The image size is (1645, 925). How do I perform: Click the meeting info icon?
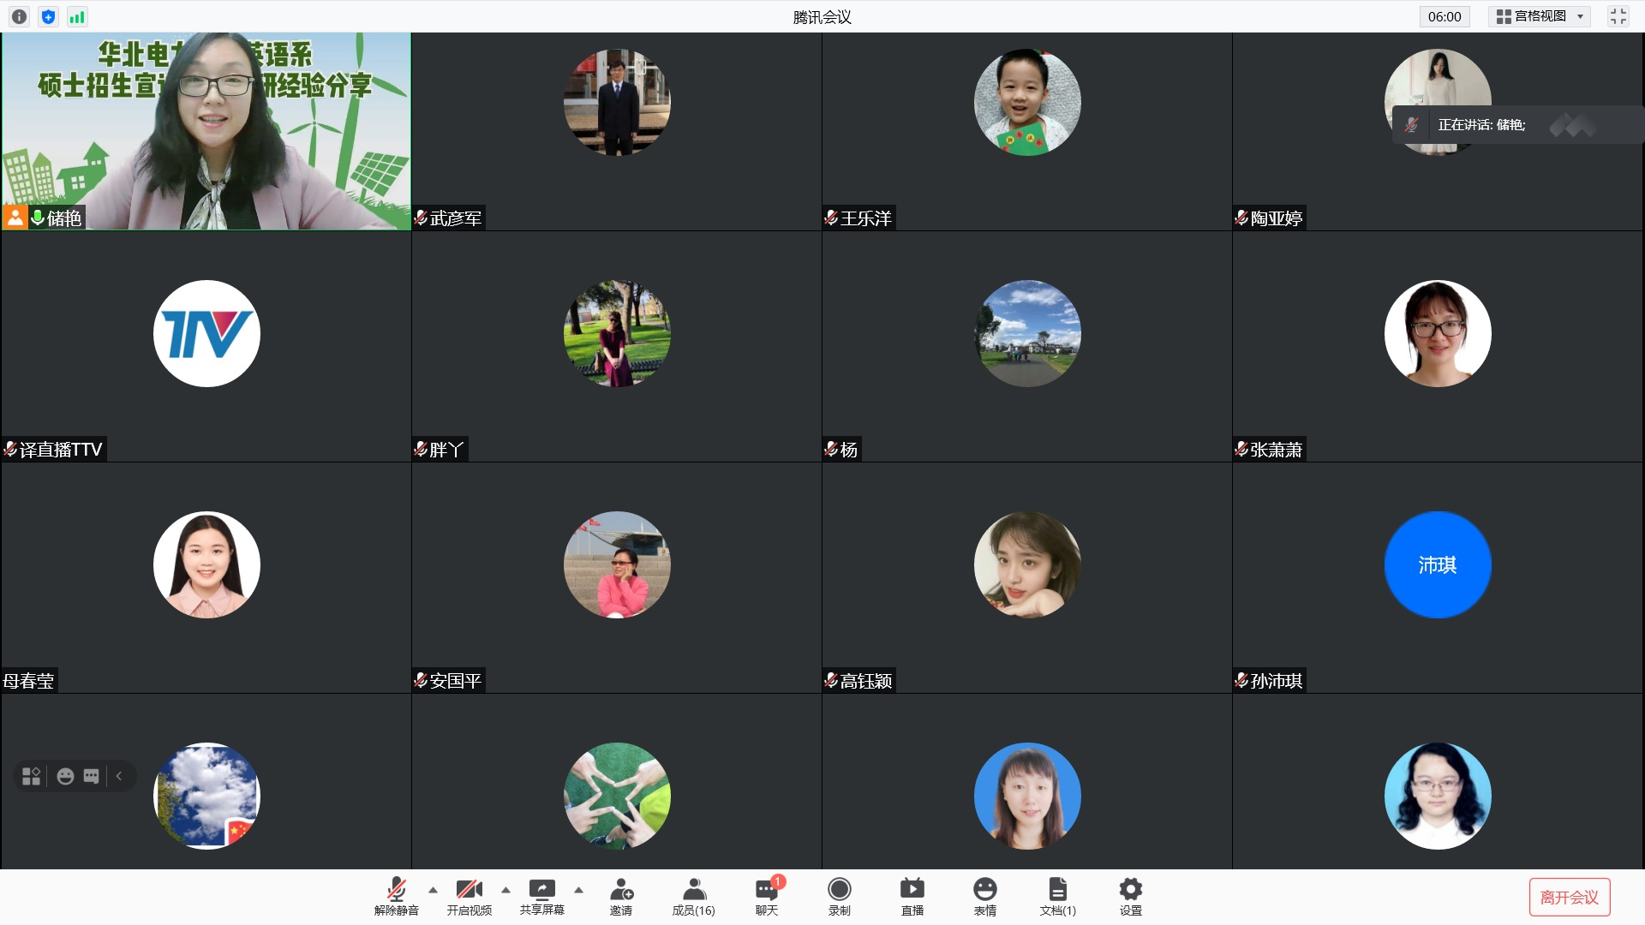click(19, 16)
